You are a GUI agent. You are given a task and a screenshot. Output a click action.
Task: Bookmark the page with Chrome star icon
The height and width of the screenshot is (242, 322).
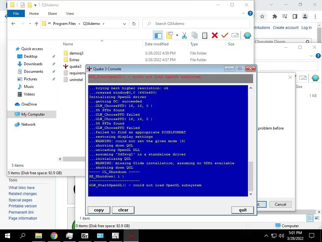[x=262, y=16]
